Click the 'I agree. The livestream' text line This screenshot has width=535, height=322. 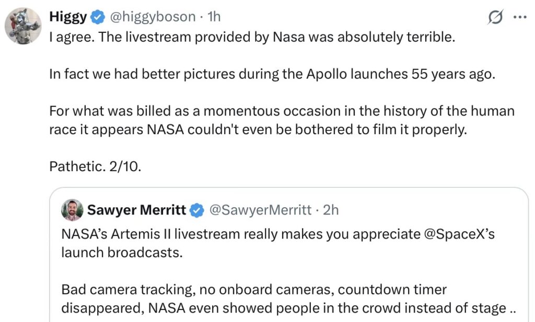point(248,39)
